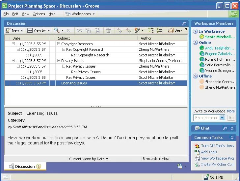Expand the Chat panel chevron
This screenshot has width=240, height=181.
pos(232,129)
